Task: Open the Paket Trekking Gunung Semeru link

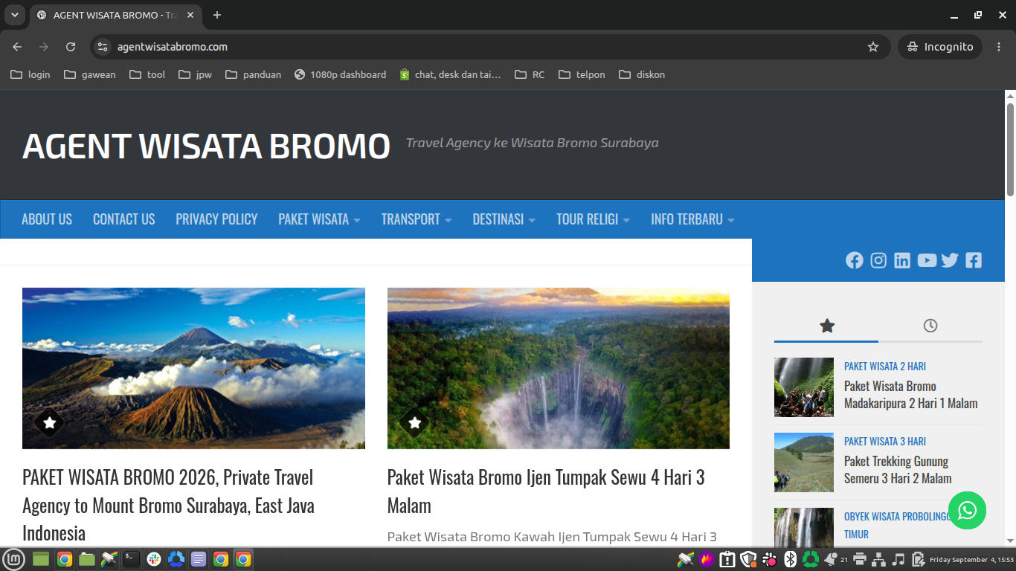Action: coord(898,470)
